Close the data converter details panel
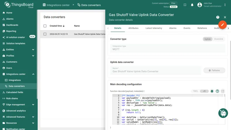The width and height of the screenshot is (231, 130). click(225, 17)
